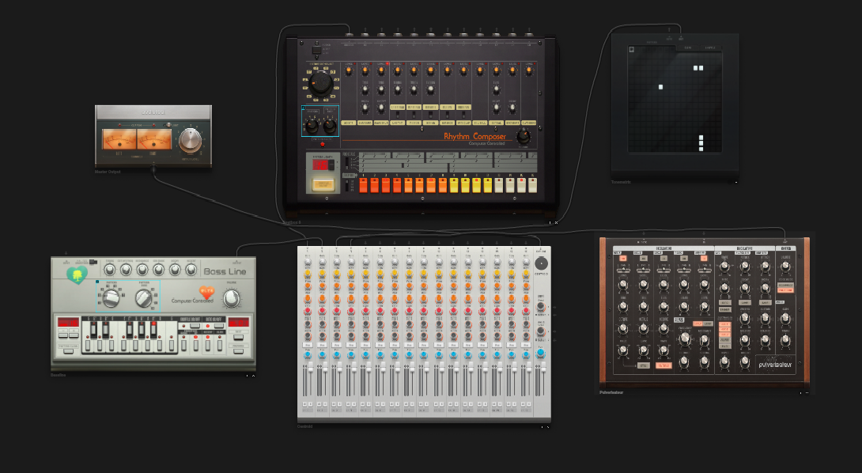862x473 pixels.
Task: Click the Pulverisateur logo badge
Action: (775, 365)
